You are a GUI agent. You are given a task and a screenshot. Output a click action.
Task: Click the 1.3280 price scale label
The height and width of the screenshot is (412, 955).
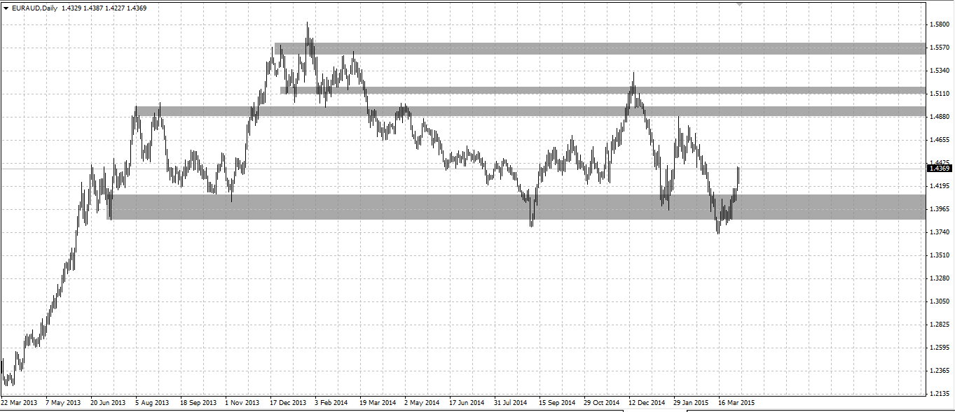pos(940,278)
